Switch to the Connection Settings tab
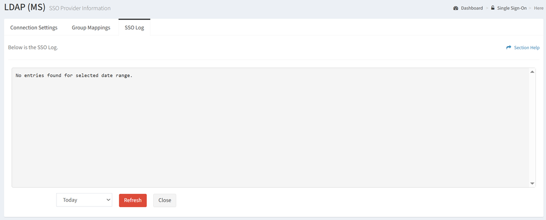This screenshot has width=546, height=220. (34, 28)
